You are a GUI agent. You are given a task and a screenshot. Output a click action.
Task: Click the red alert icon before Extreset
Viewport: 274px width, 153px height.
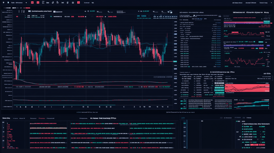click(x=79, y=2)
